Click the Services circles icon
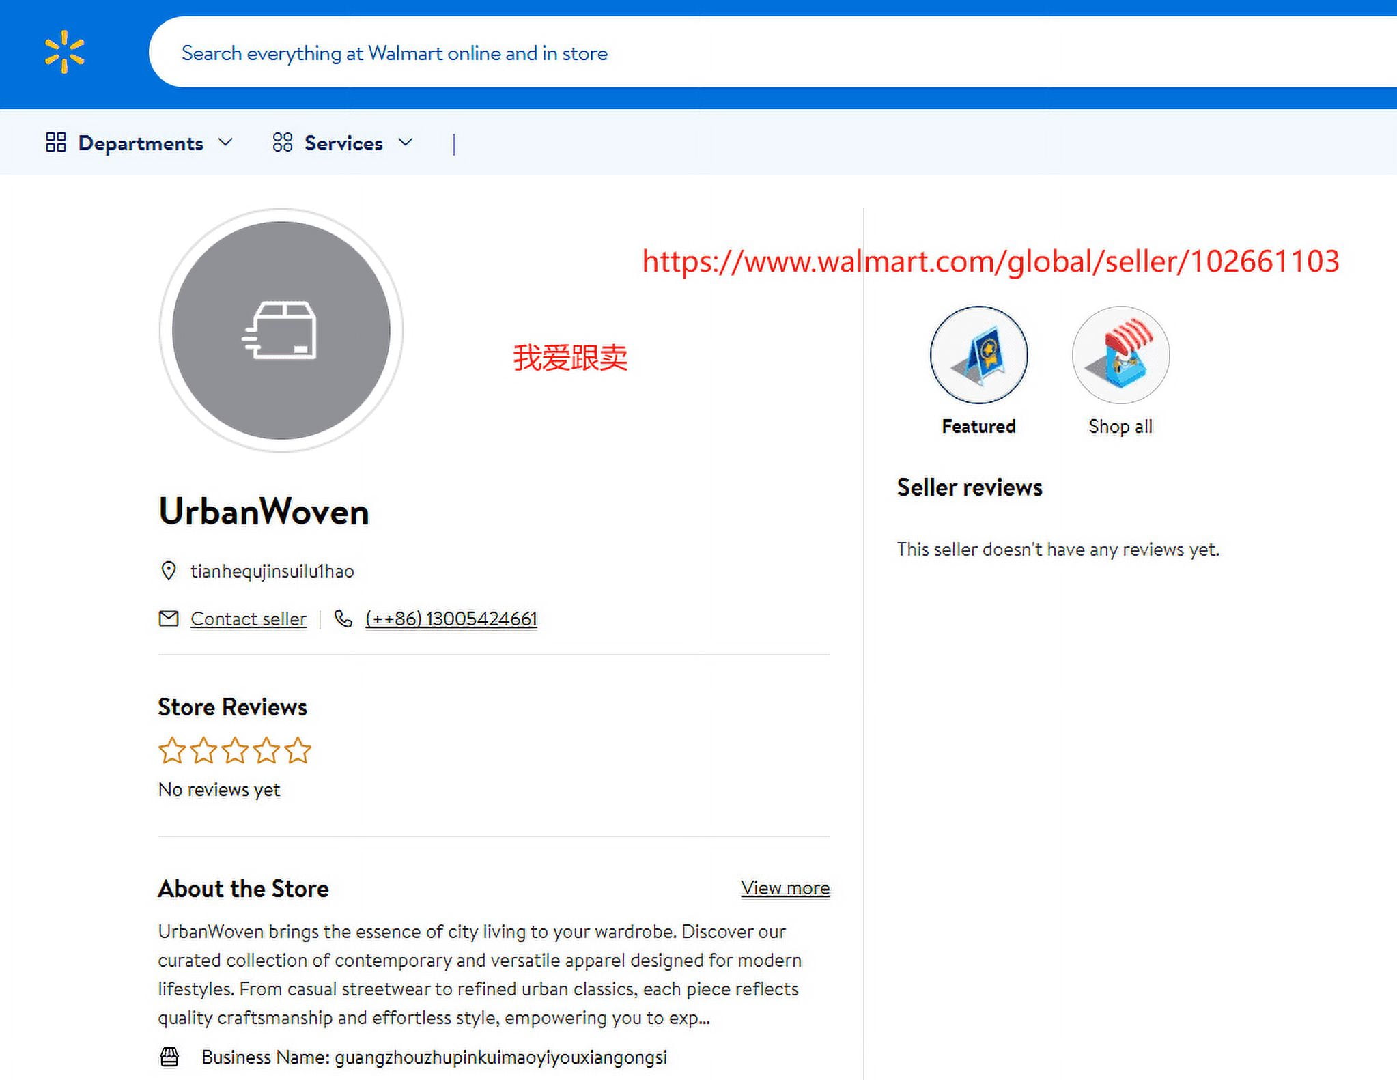The width and height of the screenshot is (1397, 1080). click(282, 142)
